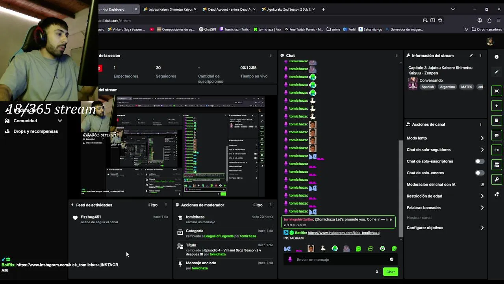Toggle the broadcast signal panel icon
Screen dimensions: 504x284
497,150
